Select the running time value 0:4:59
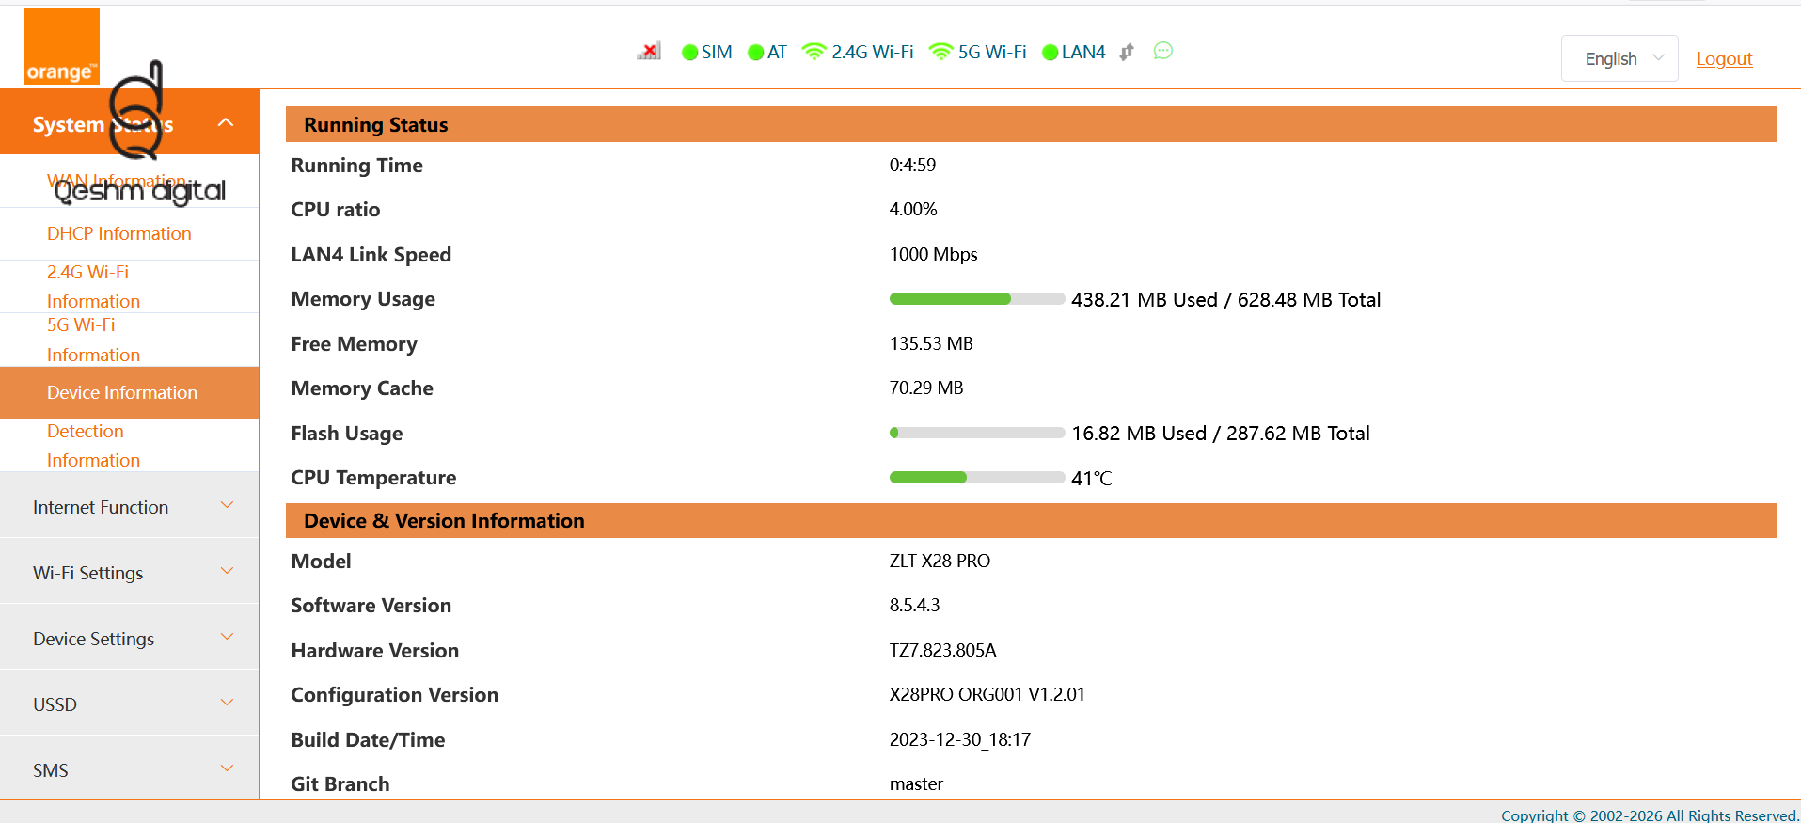The image size is (1801, 823). pyautogui.click(x=912, y=165)
